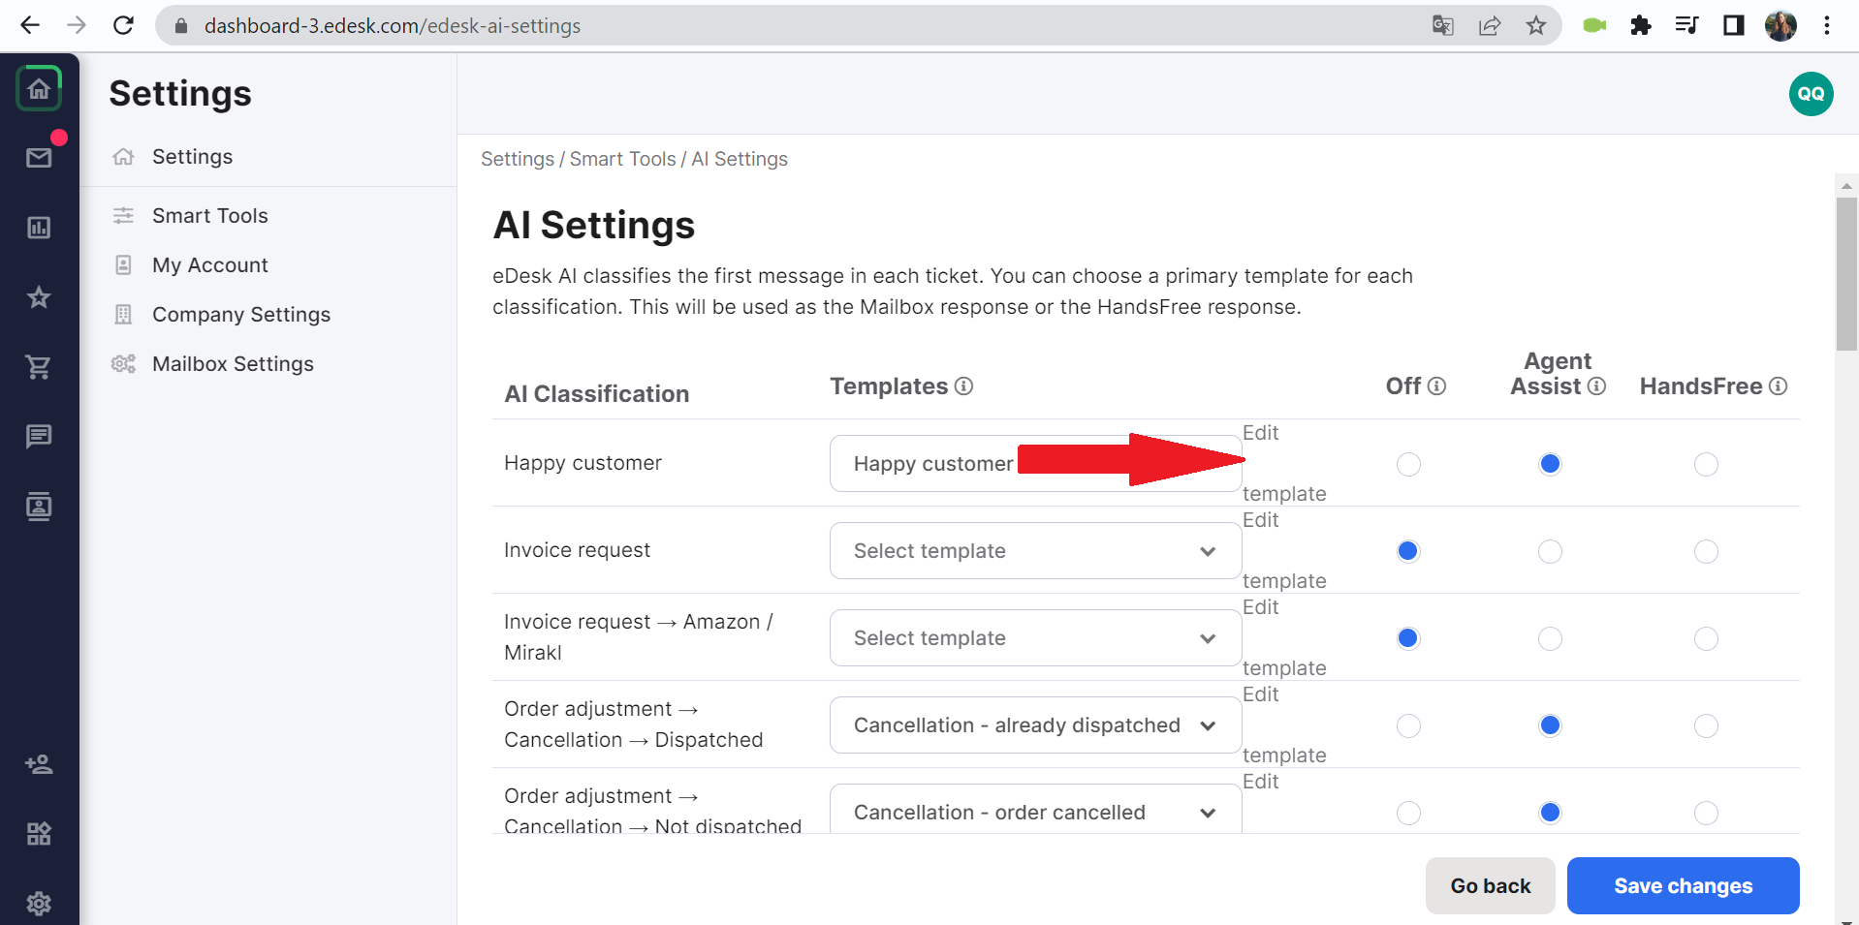The width and height of the screenshot is (1859, 925).
Task: Open the App Store widgets icon
Action: 39,834
